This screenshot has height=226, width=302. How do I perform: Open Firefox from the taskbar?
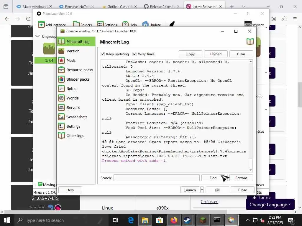[174, 220]
